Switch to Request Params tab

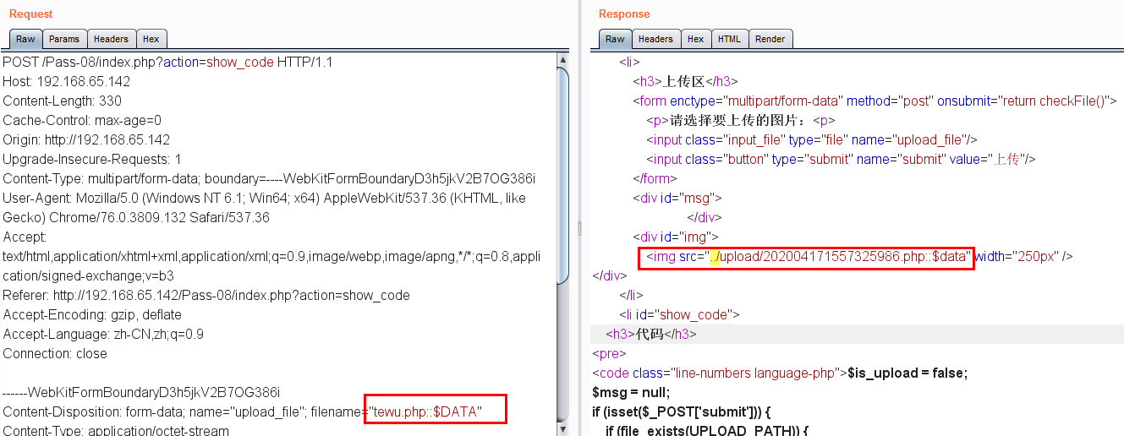pos(64,39)
